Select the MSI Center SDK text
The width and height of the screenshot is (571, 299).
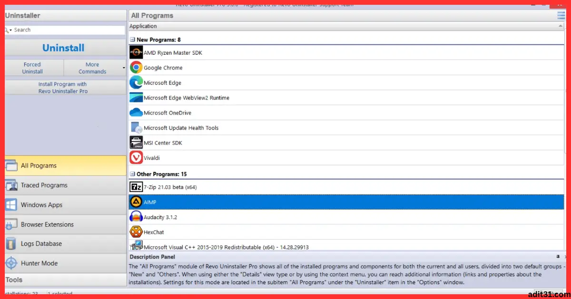pos(163,143)
